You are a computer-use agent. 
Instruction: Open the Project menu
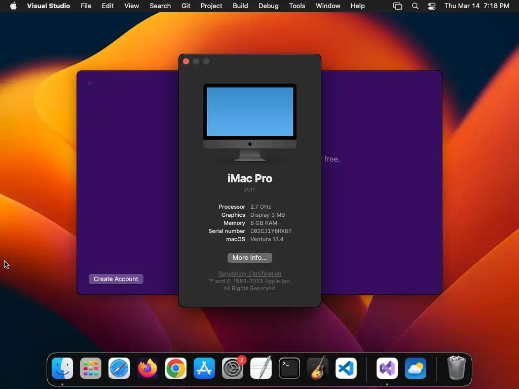pos(211,6)
